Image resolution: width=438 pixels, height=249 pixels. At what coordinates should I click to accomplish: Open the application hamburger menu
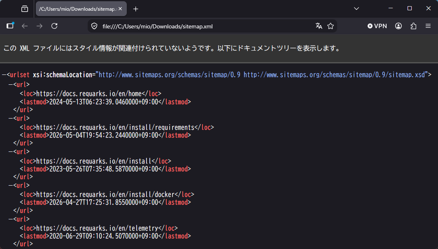(x=428, y=26)
